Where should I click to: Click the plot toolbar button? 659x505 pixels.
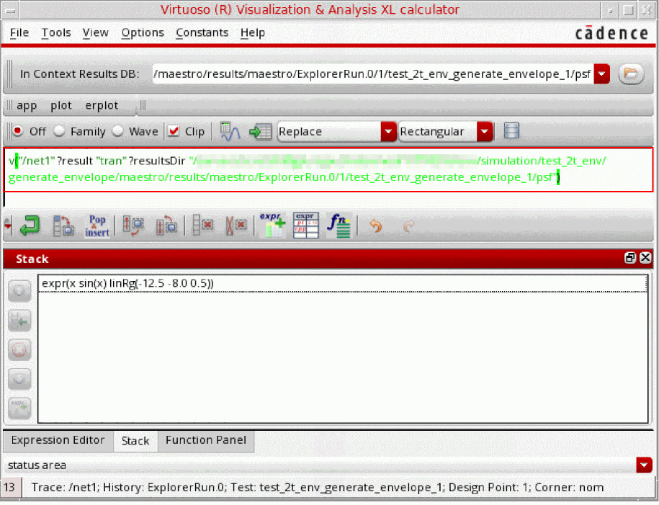point(61,106)
